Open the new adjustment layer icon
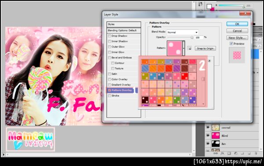This screenshot has width=264, height=166. point(236,153)
